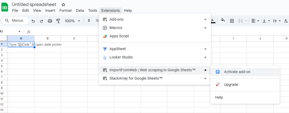289x113 pixels.
Task: Star the Untitled spreadsheet
Action: (63, 4)
